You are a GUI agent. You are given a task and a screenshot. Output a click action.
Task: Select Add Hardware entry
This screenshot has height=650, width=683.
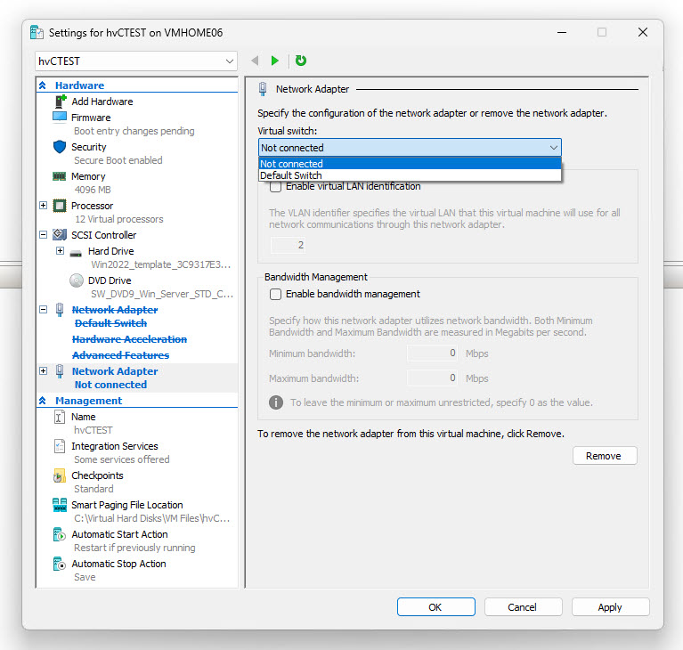pos(102,102)
